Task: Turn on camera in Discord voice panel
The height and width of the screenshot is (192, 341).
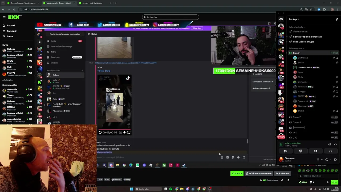Action: point(286,151)
